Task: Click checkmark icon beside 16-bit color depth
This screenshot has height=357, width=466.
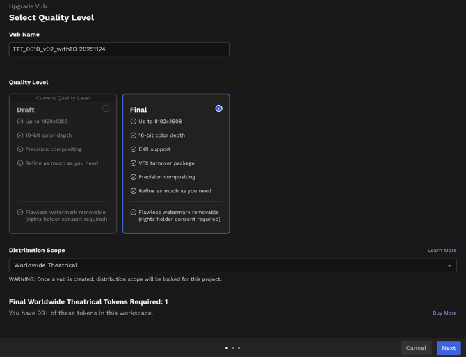Action: pyautogui.click(x=134, y=135)
